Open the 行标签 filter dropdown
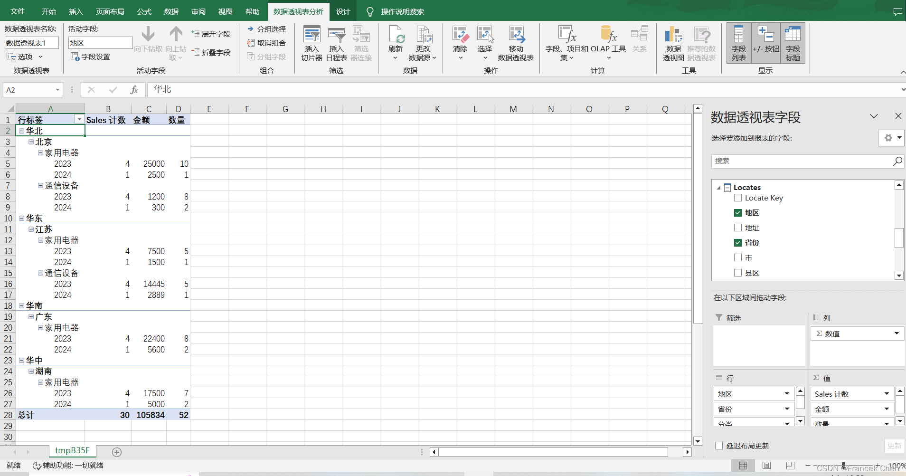 coord(79,120)
